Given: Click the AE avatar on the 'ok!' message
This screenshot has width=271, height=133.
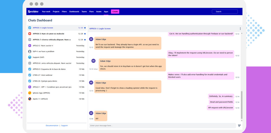Looking at the screenshot, I should [x=91, y=113].
